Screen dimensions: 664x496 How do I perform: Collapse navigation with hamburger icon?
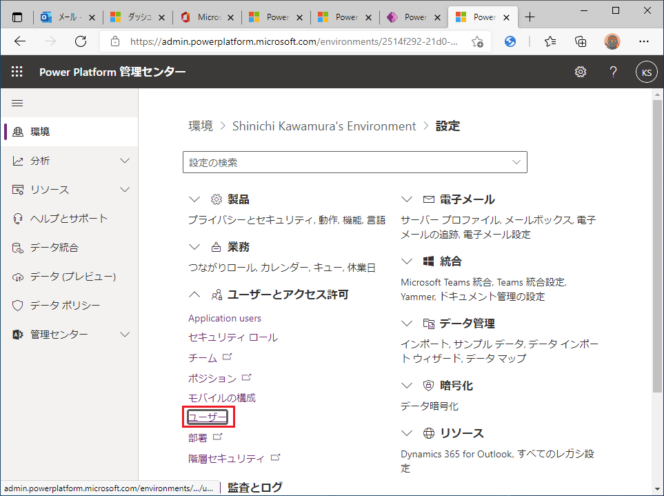pyautogui.click(x=17, y=103)
